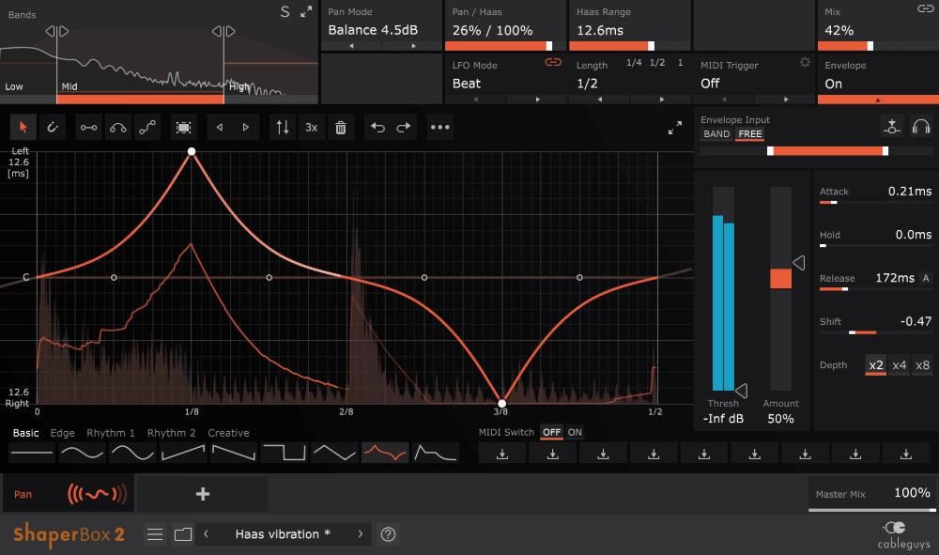Click the Master Mix slider
The width and height of the screenshot is (939, 555).
[871, 510]
